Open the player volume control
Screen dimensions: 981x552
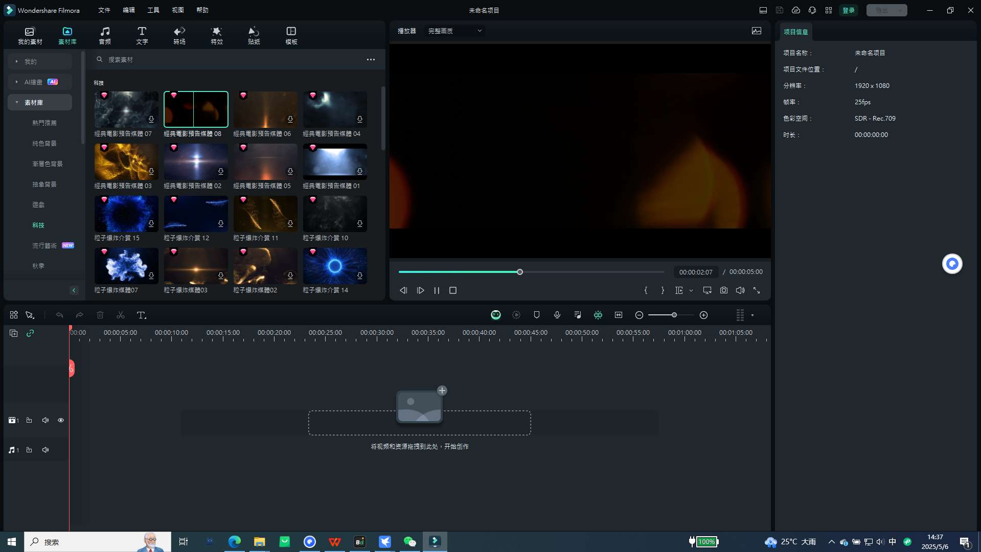coord(740,290)
